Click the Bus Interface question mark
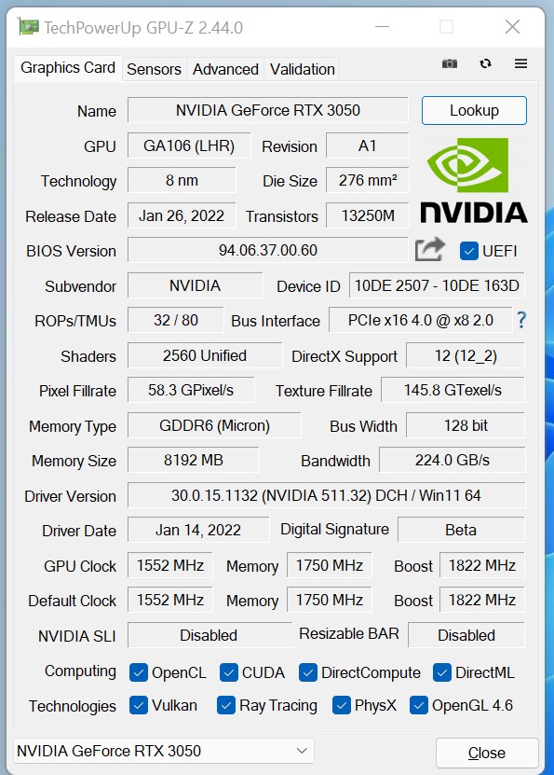554x775 pixels. [x=521, y=320]
